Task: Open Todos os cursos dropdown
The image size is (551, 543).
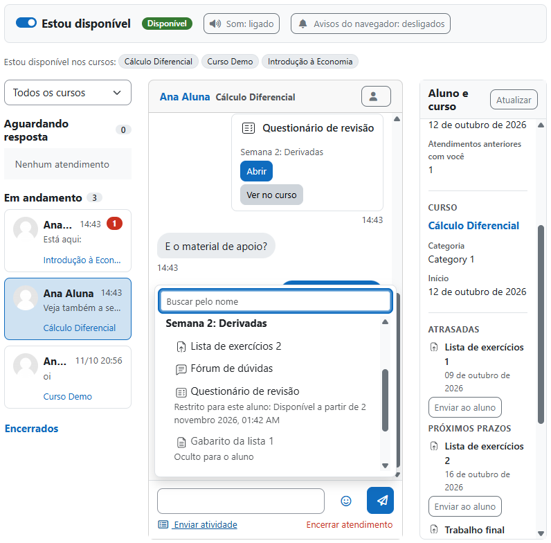Action: pos(67,93)
